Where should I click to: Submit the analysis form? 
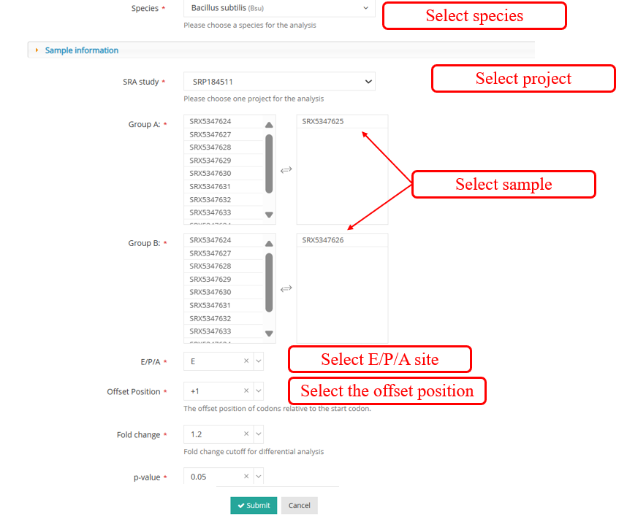point(254,505)
